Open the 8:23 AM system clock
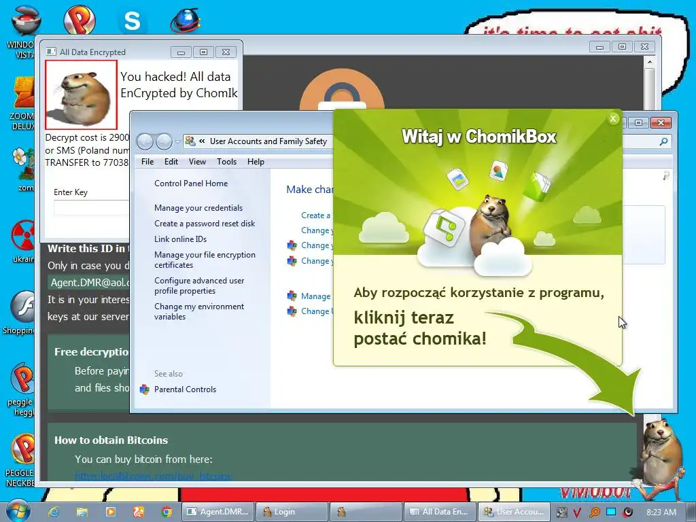Screen dimensions: 696x522 pyautogui.click(x=661, y=512)
